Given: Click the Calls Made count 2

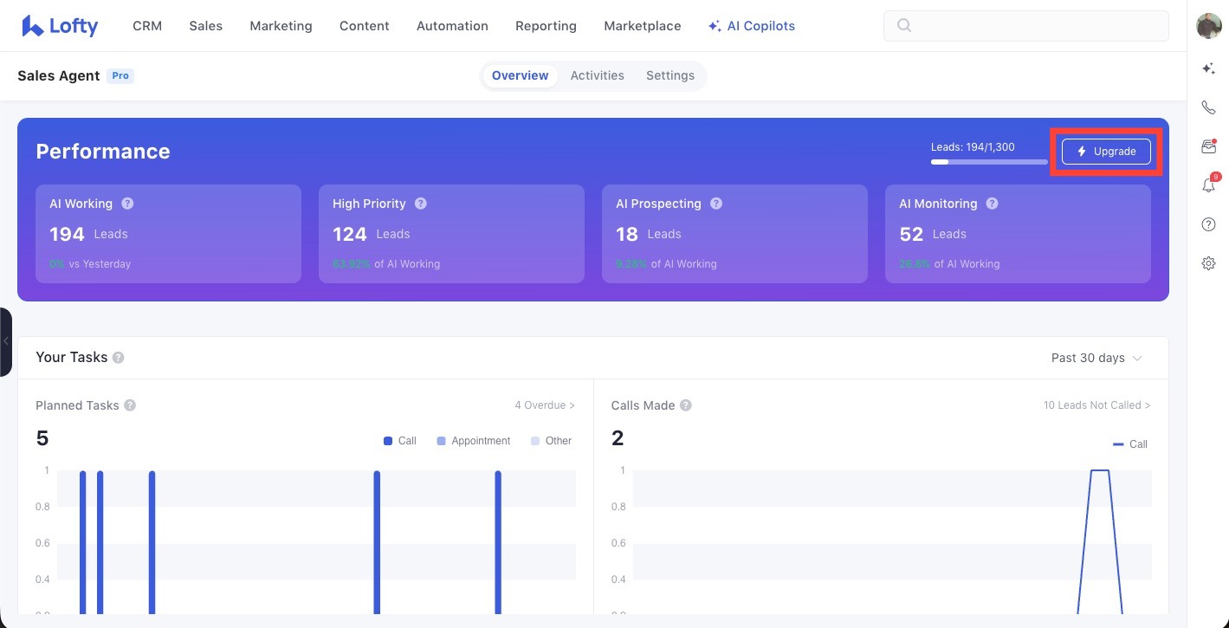Looking at the screenshot, I should 618,438.
